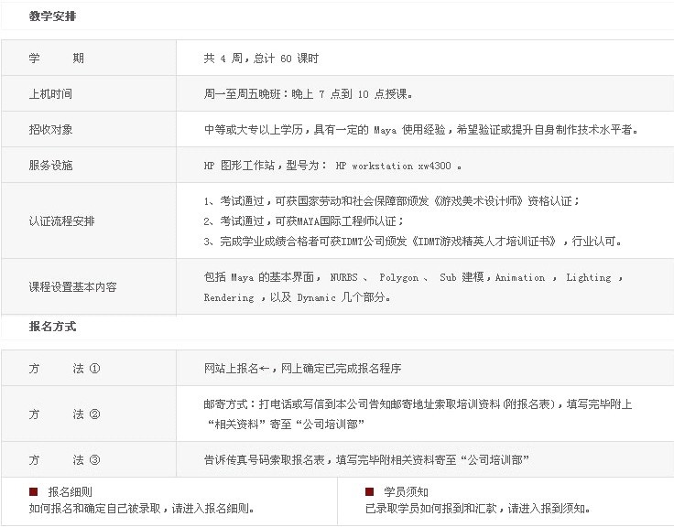Click the 学期 row label
The height and width of the screenshot is (527, 674).
57,59
